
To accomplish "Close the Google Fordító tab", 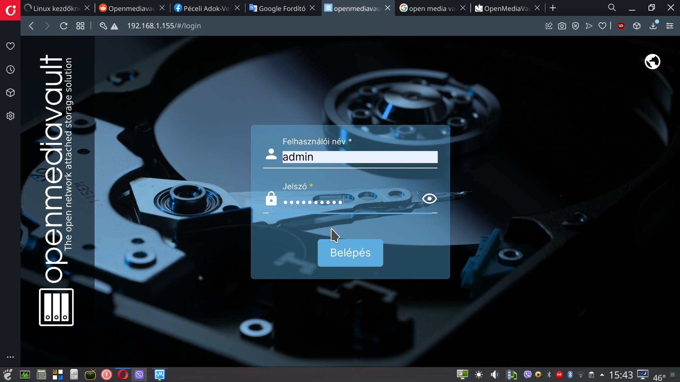I will click(312, 8).
